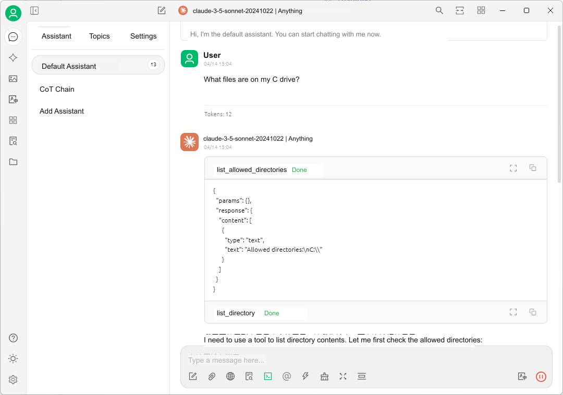The image size is (563, 395).
Task: Create a new topic with edit icon
Action: 162,11
